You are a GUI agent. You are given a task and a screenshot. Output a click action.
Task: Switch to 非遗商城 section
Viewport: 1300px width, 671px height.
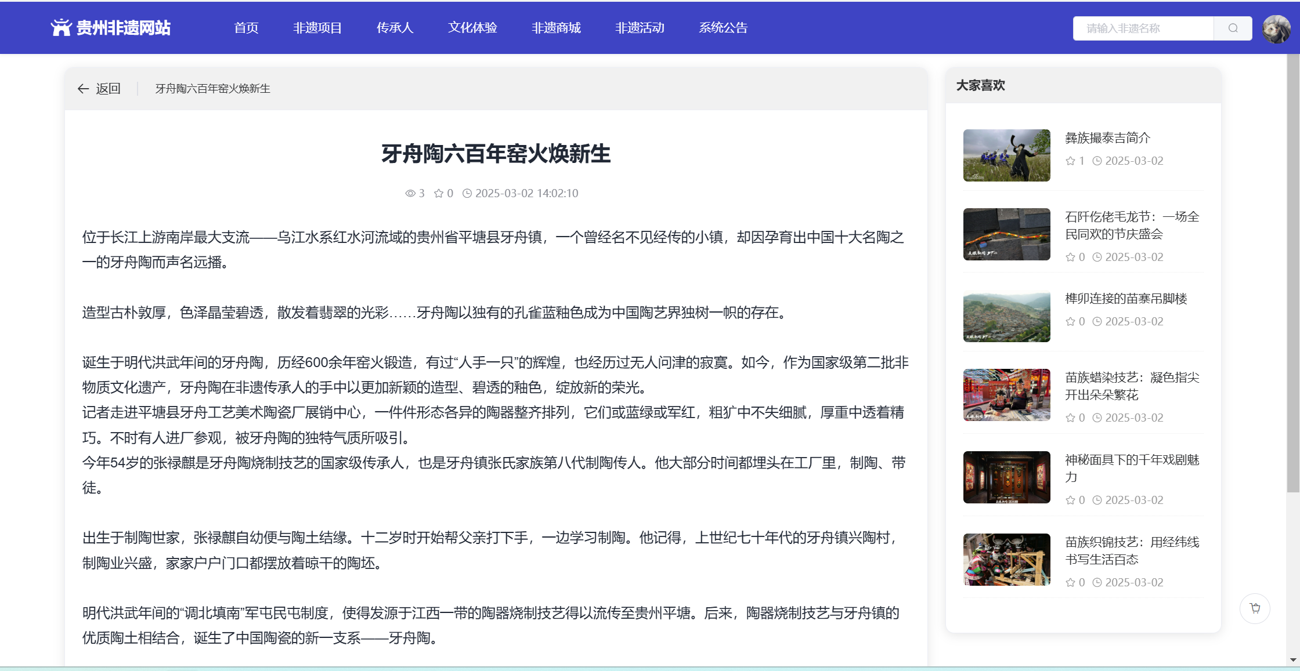[556, 28]
